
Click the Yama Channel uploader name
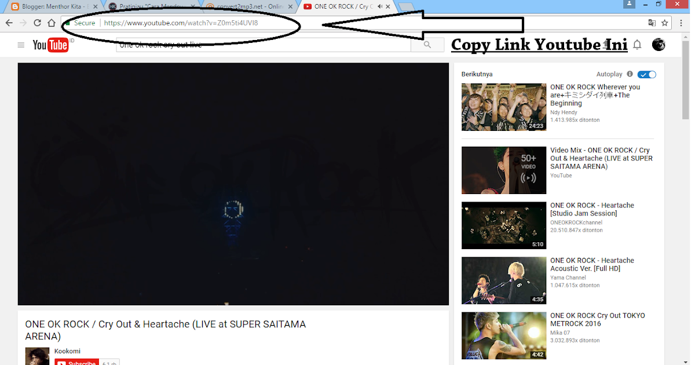coord(568,278)
